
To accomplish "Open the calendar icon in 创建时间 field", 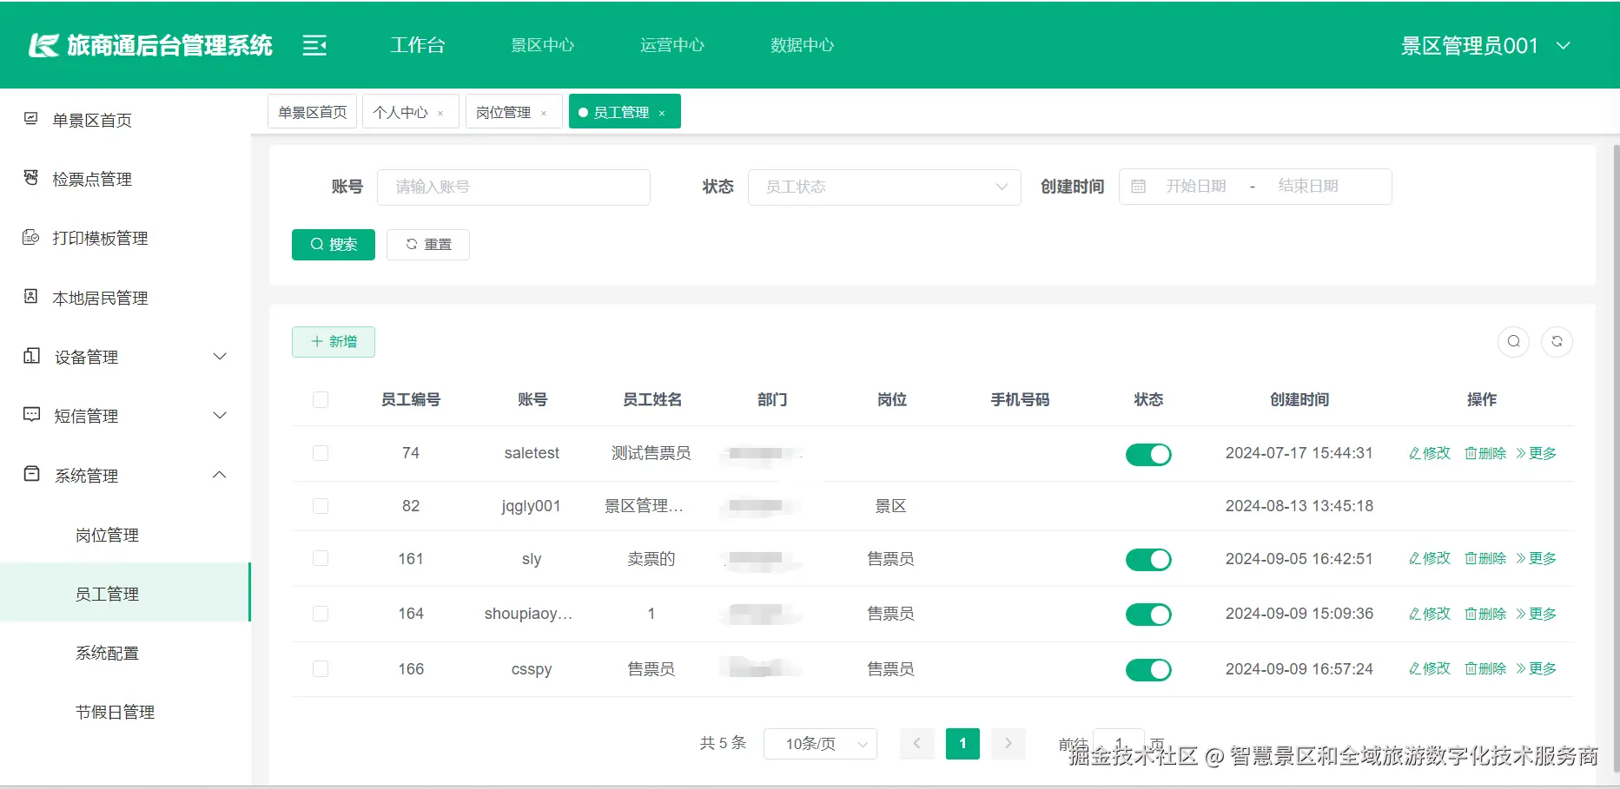I will click(1139, 186).
